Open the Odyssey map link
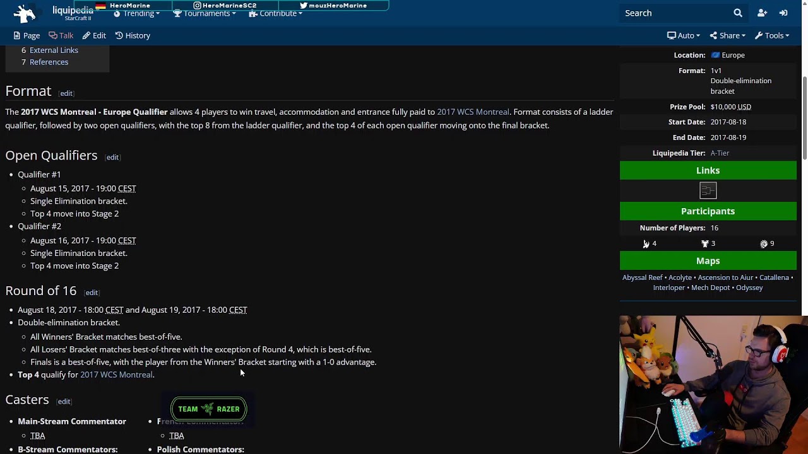This screenshot has height=454, width=808. coord(749,288)
